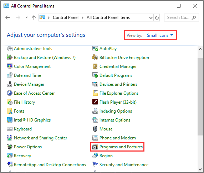Go up one level with up arrow
This screenshot has height=173, width=204.
(x=34, y=18)
